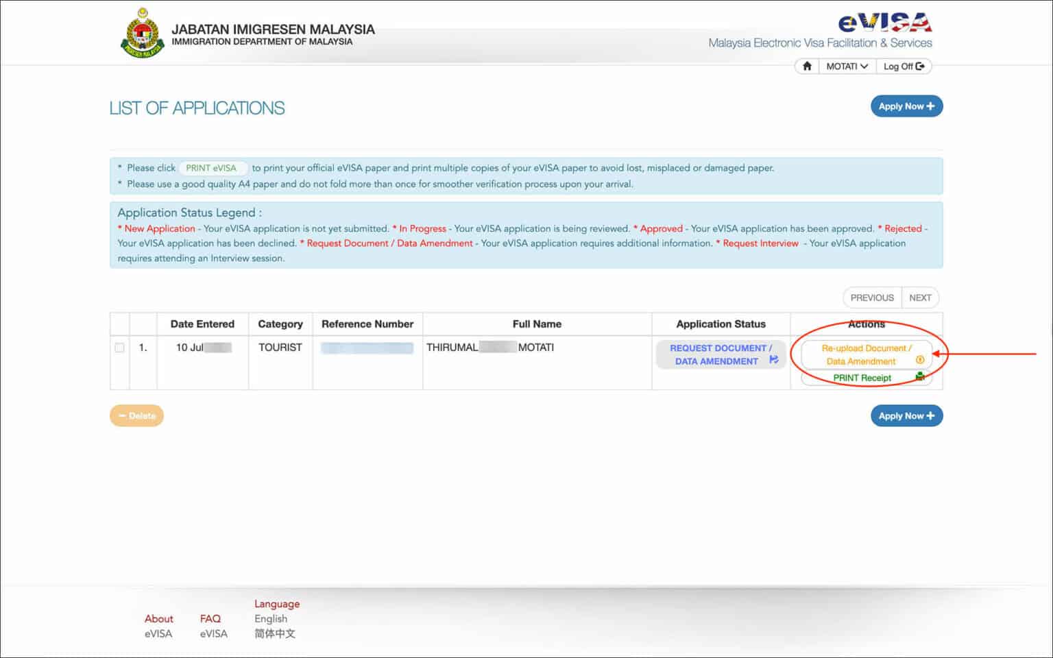Click the flag icon on REQUEST DOCUMENT status

coord(775,358)
